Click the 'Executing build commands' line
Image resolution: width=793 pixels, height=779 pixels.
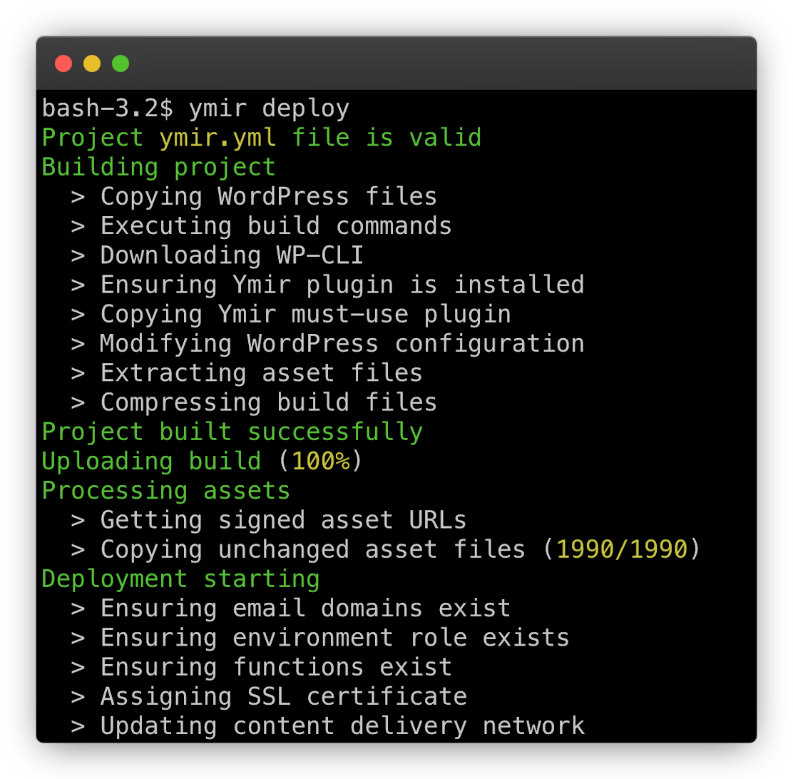(276, 225)
